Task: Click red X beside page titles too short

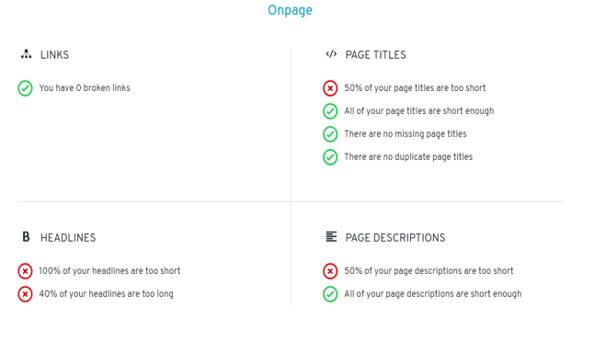Action: 330,88
